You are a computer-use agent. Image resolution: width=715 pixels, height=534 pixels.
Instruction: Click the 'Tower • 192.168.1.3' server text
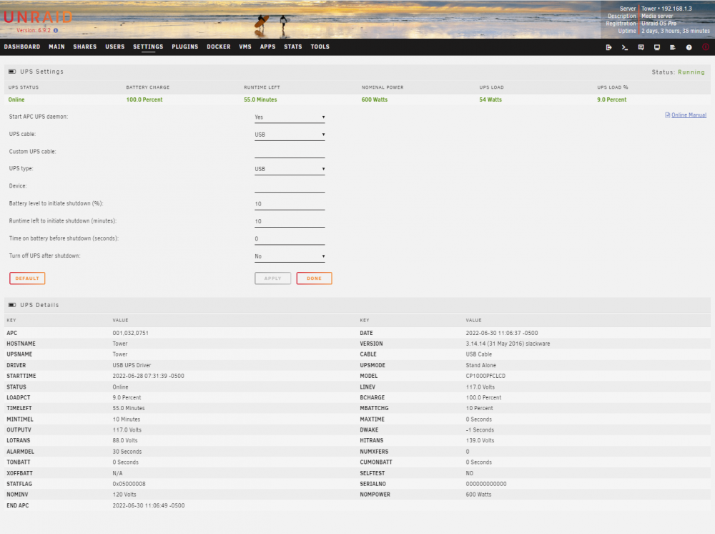click(666, 9)
